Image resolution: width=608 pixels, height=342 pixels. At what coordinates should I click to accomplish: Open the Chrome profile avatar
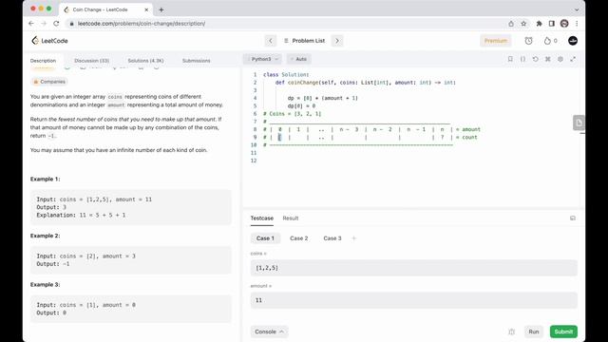tap(564, 24)
